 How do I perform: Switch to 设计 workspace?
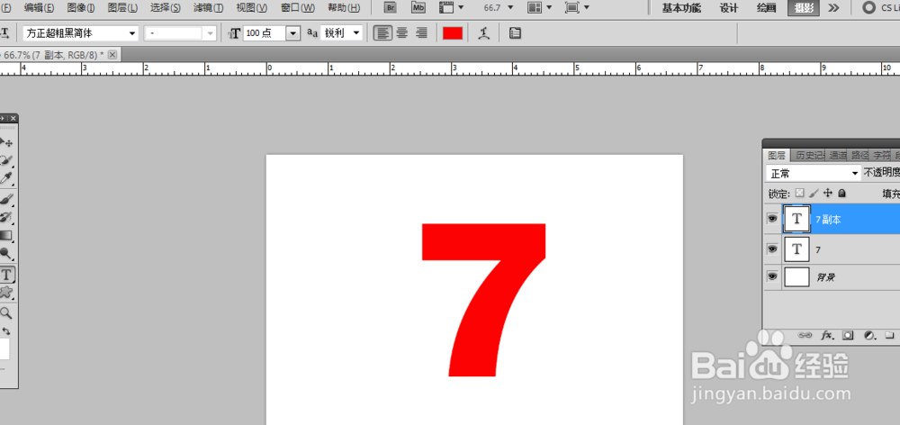[729, 7]
